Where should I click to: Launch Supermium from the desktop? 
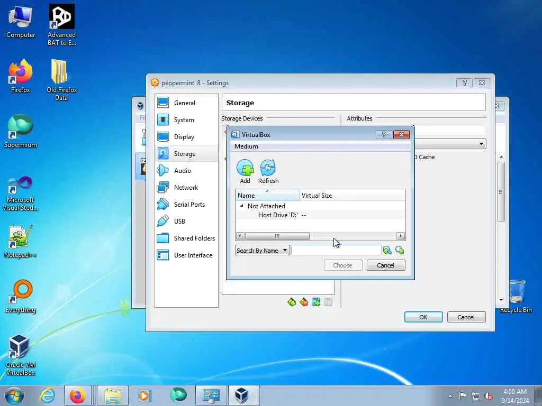click(21, 131)
